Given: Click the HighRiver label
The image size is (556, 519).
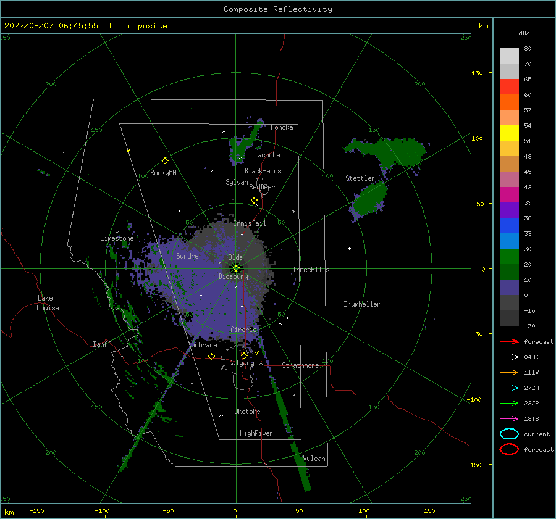Looking at the screenshot, I should click(256, 433).
